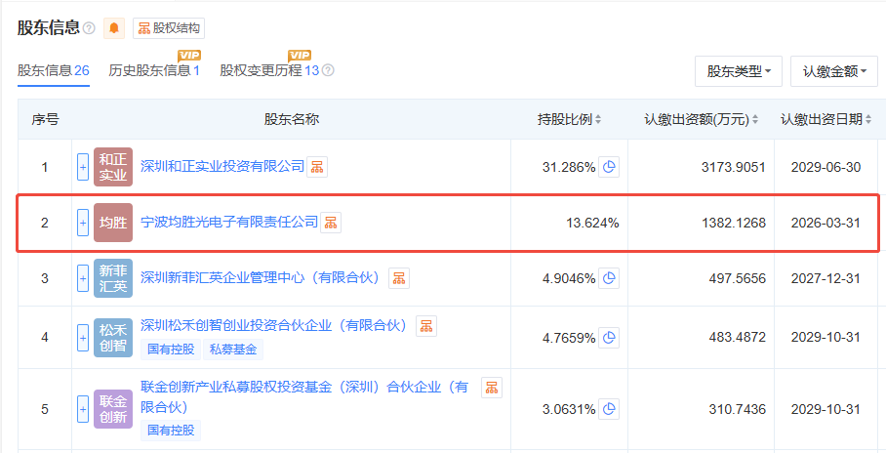Sort by the 认缴出资额(万元) column header
The width and height of the screenshot is (886, 453).
pyautogui.click(x=701, y=119)
